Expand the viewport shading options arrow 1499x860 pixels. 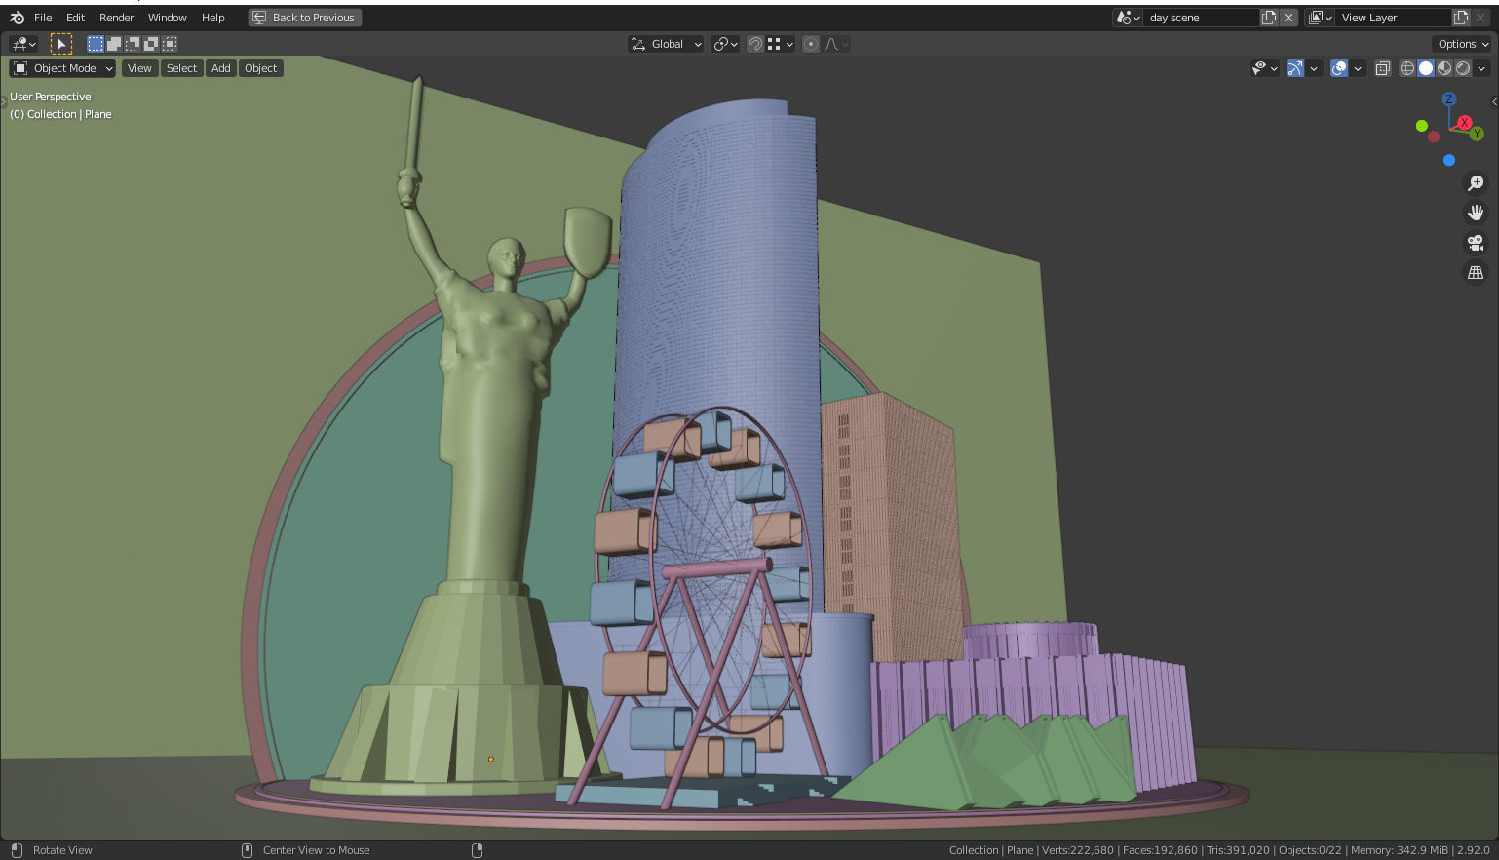1481,68
